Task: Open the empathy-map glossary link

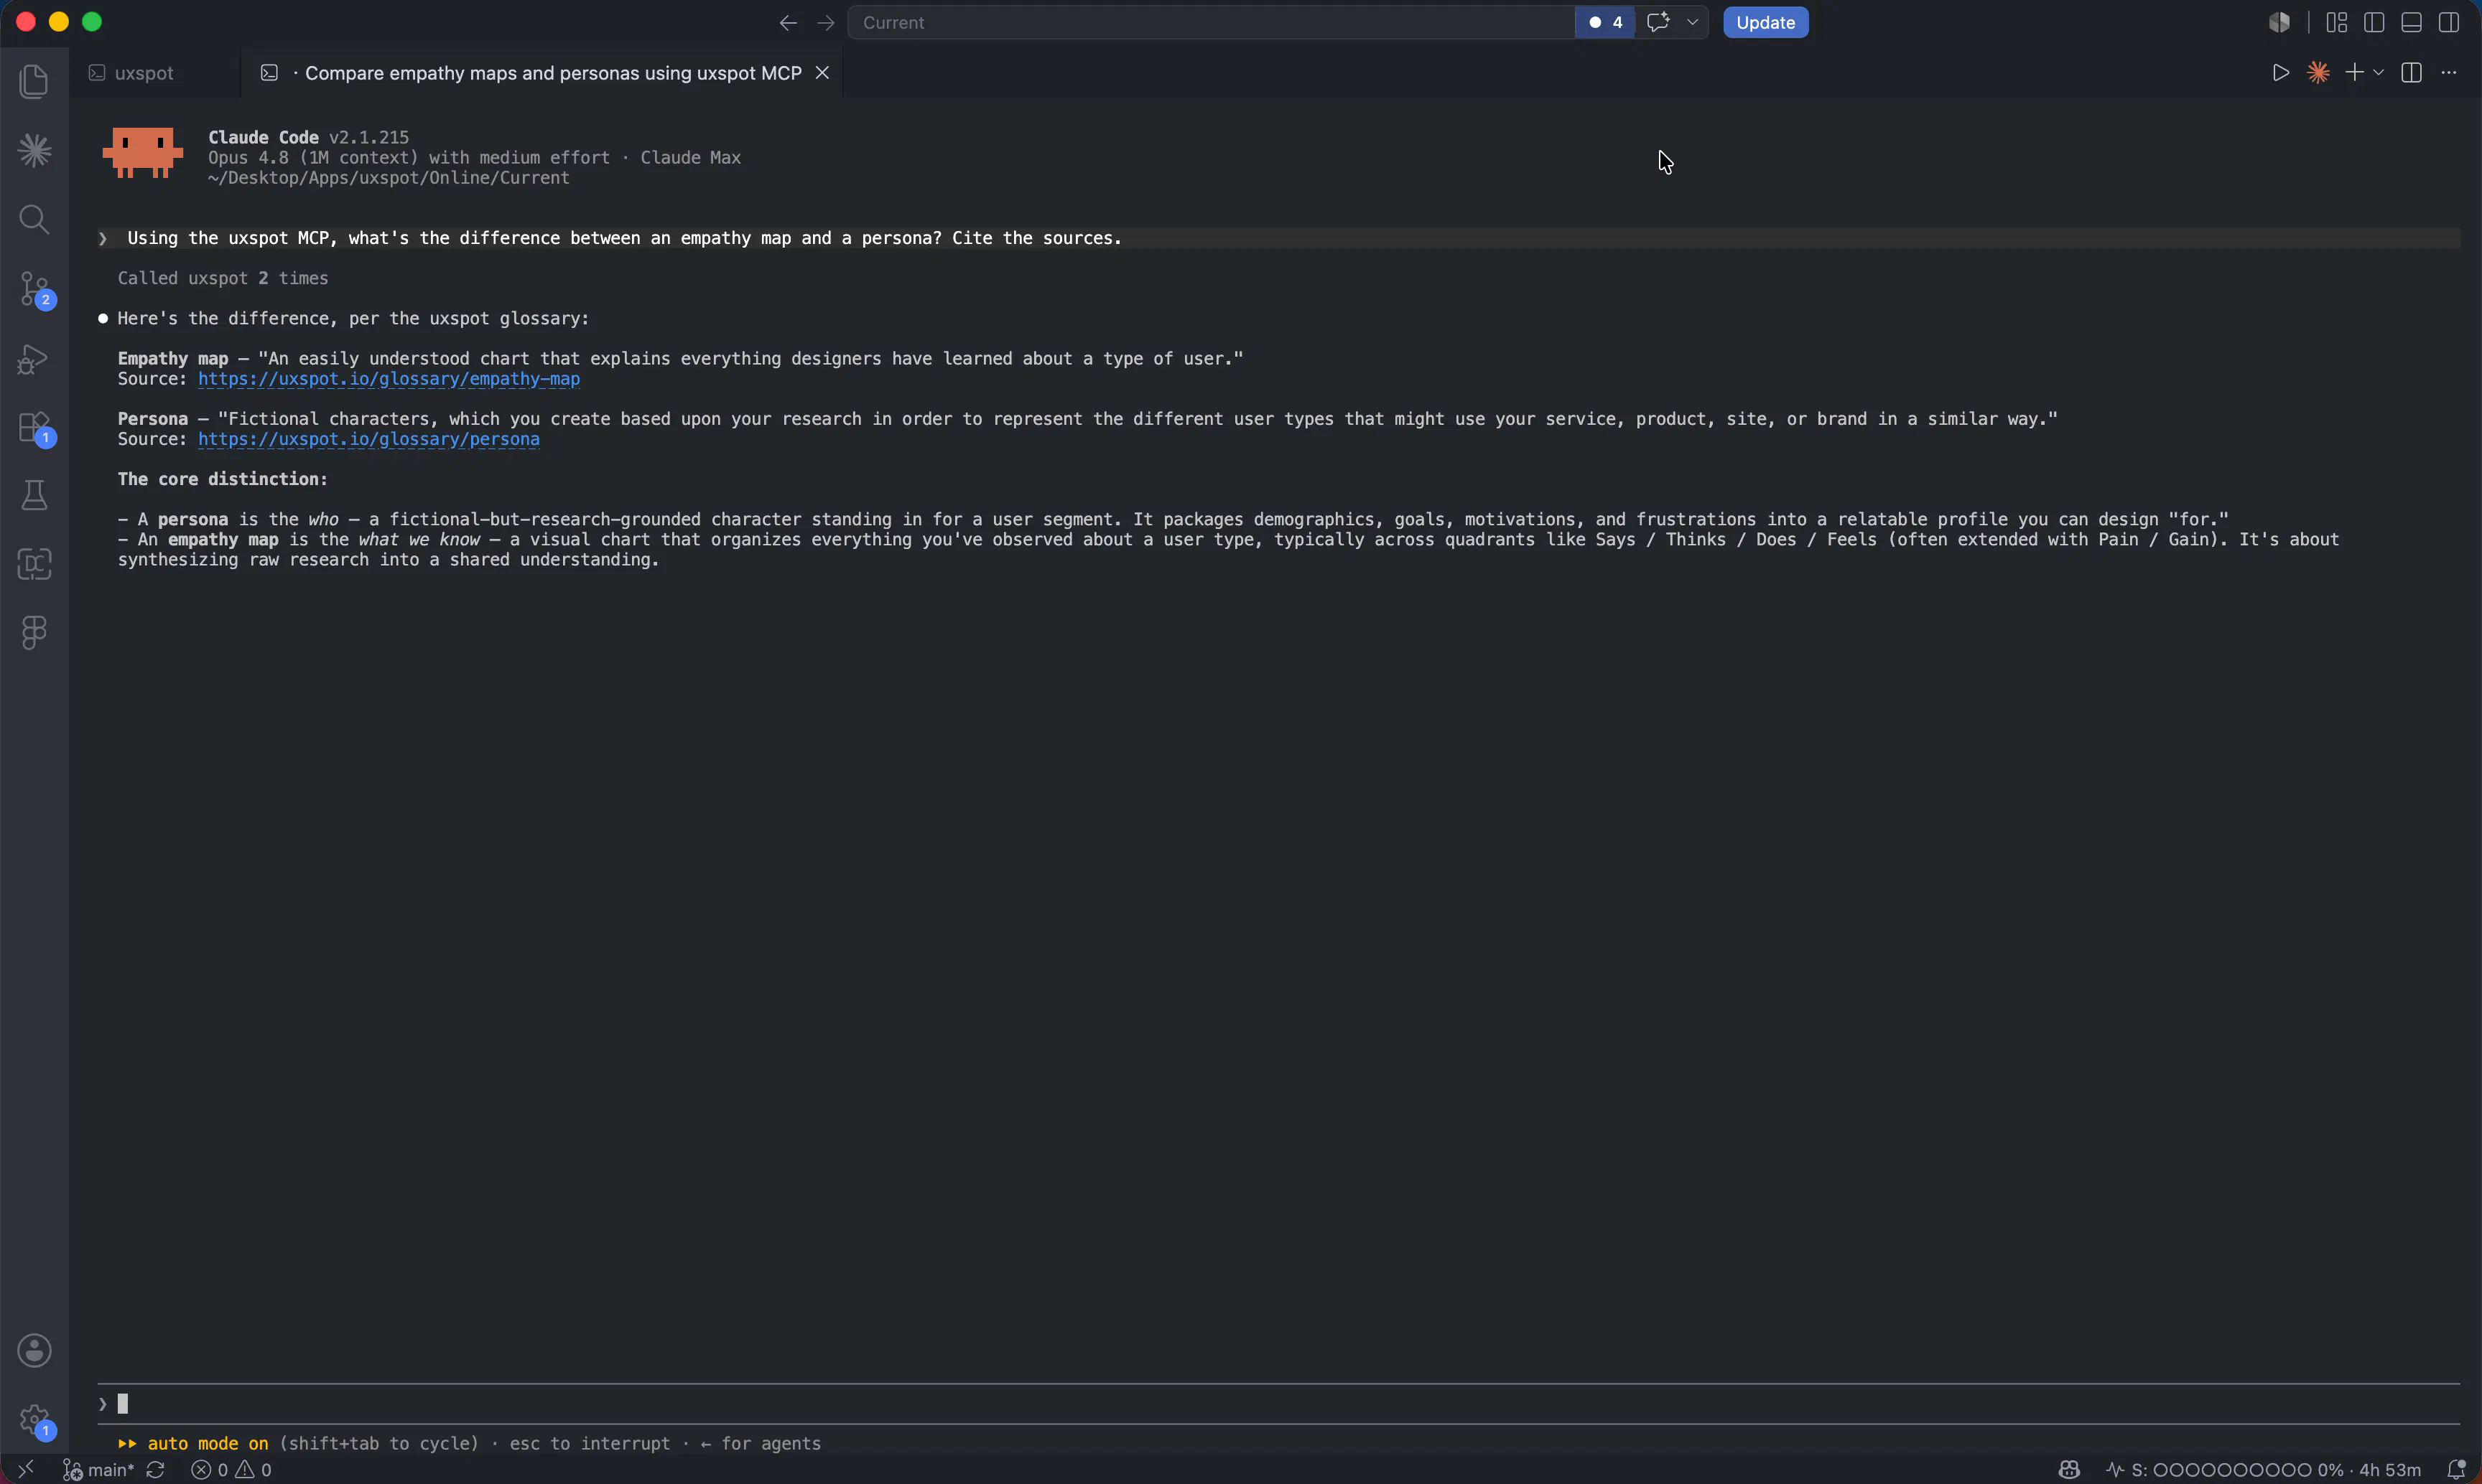Action: [x=389, y=379]
